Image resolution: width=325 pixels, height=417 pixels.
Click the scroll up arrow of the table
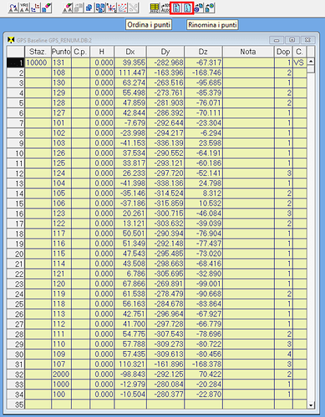tap(311, 61)
